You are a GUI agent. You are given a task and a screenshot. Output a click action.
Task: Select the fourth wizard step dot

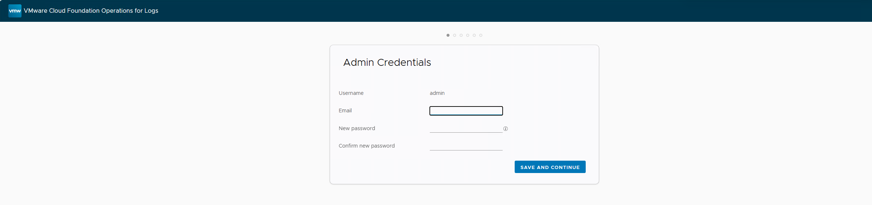click(468, 35)
